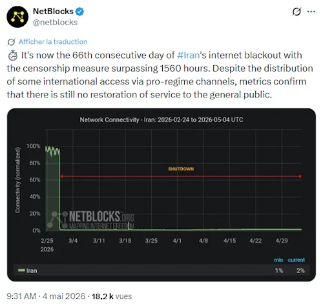Click the current column header
323x304 pixels.
(296, 260)
